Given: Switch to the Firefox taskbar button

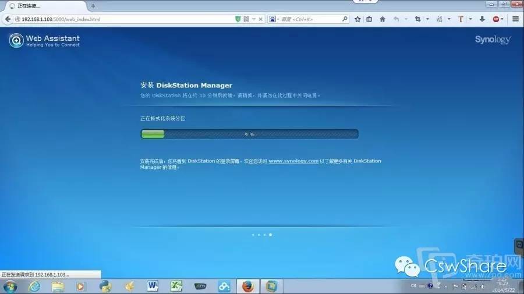Looking at the screenshot, I should pyautogui.click(x=247, y=286).
